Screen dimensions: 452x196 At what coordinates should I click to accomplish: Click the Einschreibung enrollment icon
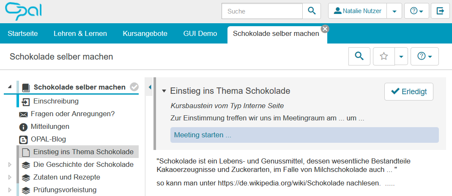pyautogui.click(x=26, y=102)
